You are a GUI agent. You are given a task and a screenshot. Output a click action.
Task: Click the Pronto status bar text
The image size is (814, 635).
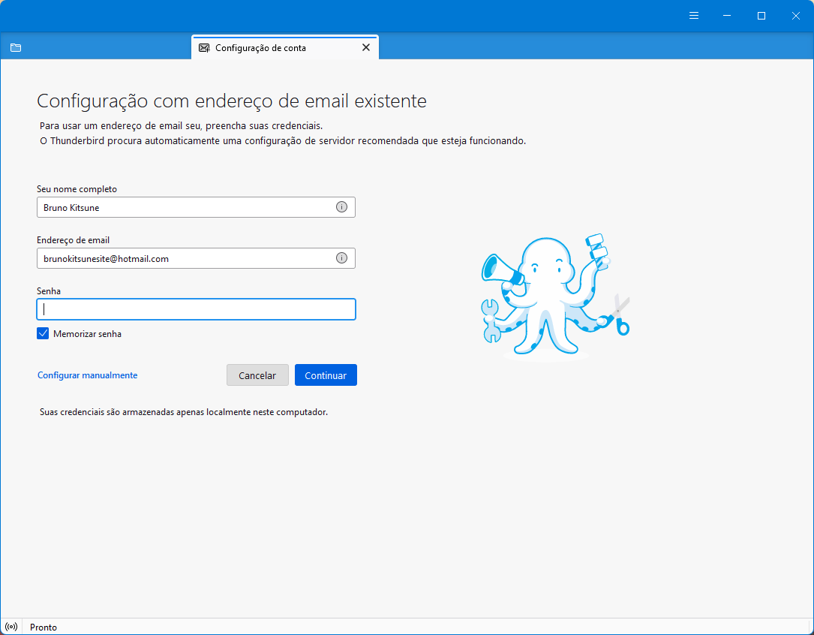(x=43, y=627)
